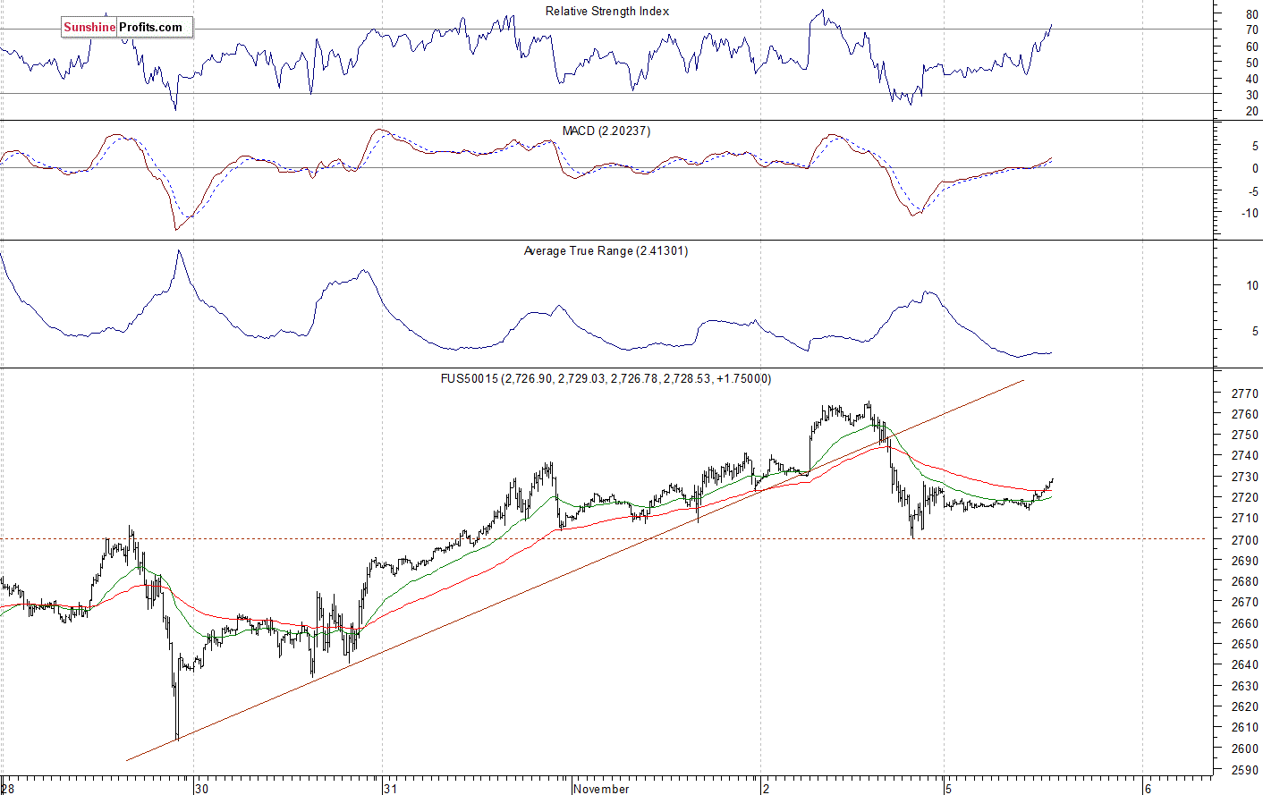Click the 6 date axis label
Image resolution: width=1263 pixels, height=795 pixels.
(1148, 789)
